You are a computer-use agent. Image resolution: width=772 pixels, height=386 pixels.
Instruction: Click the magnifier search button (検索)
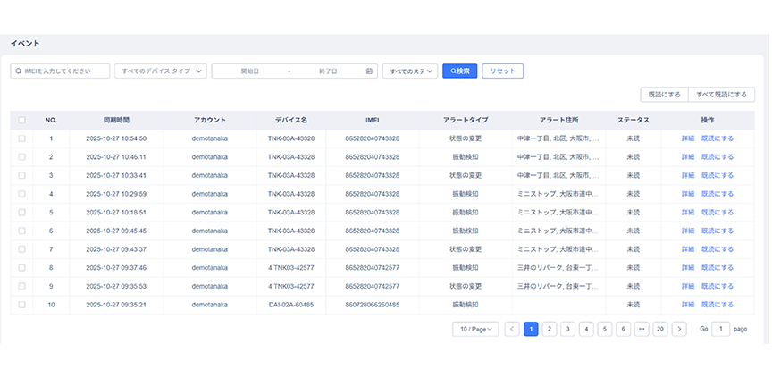(459, 71)
